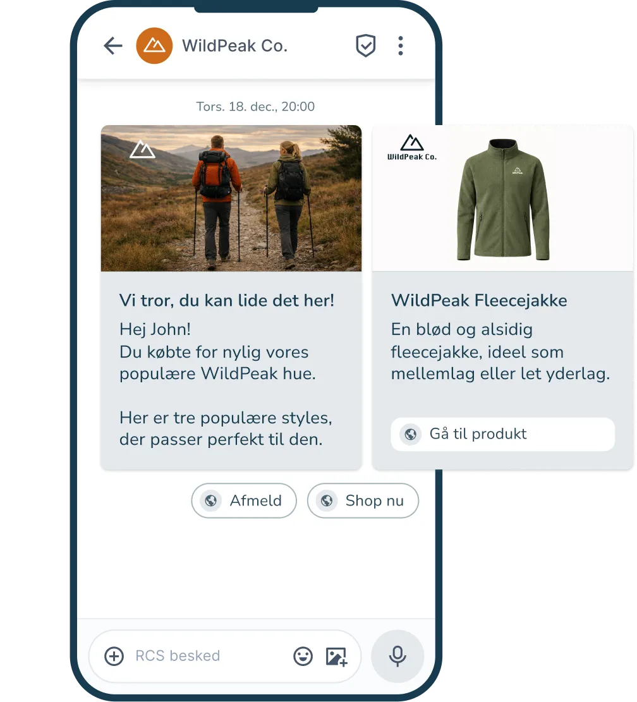The image size is (637, 702).
Task: Tap the Shop nu button
Action: click(x=363, y=500)
